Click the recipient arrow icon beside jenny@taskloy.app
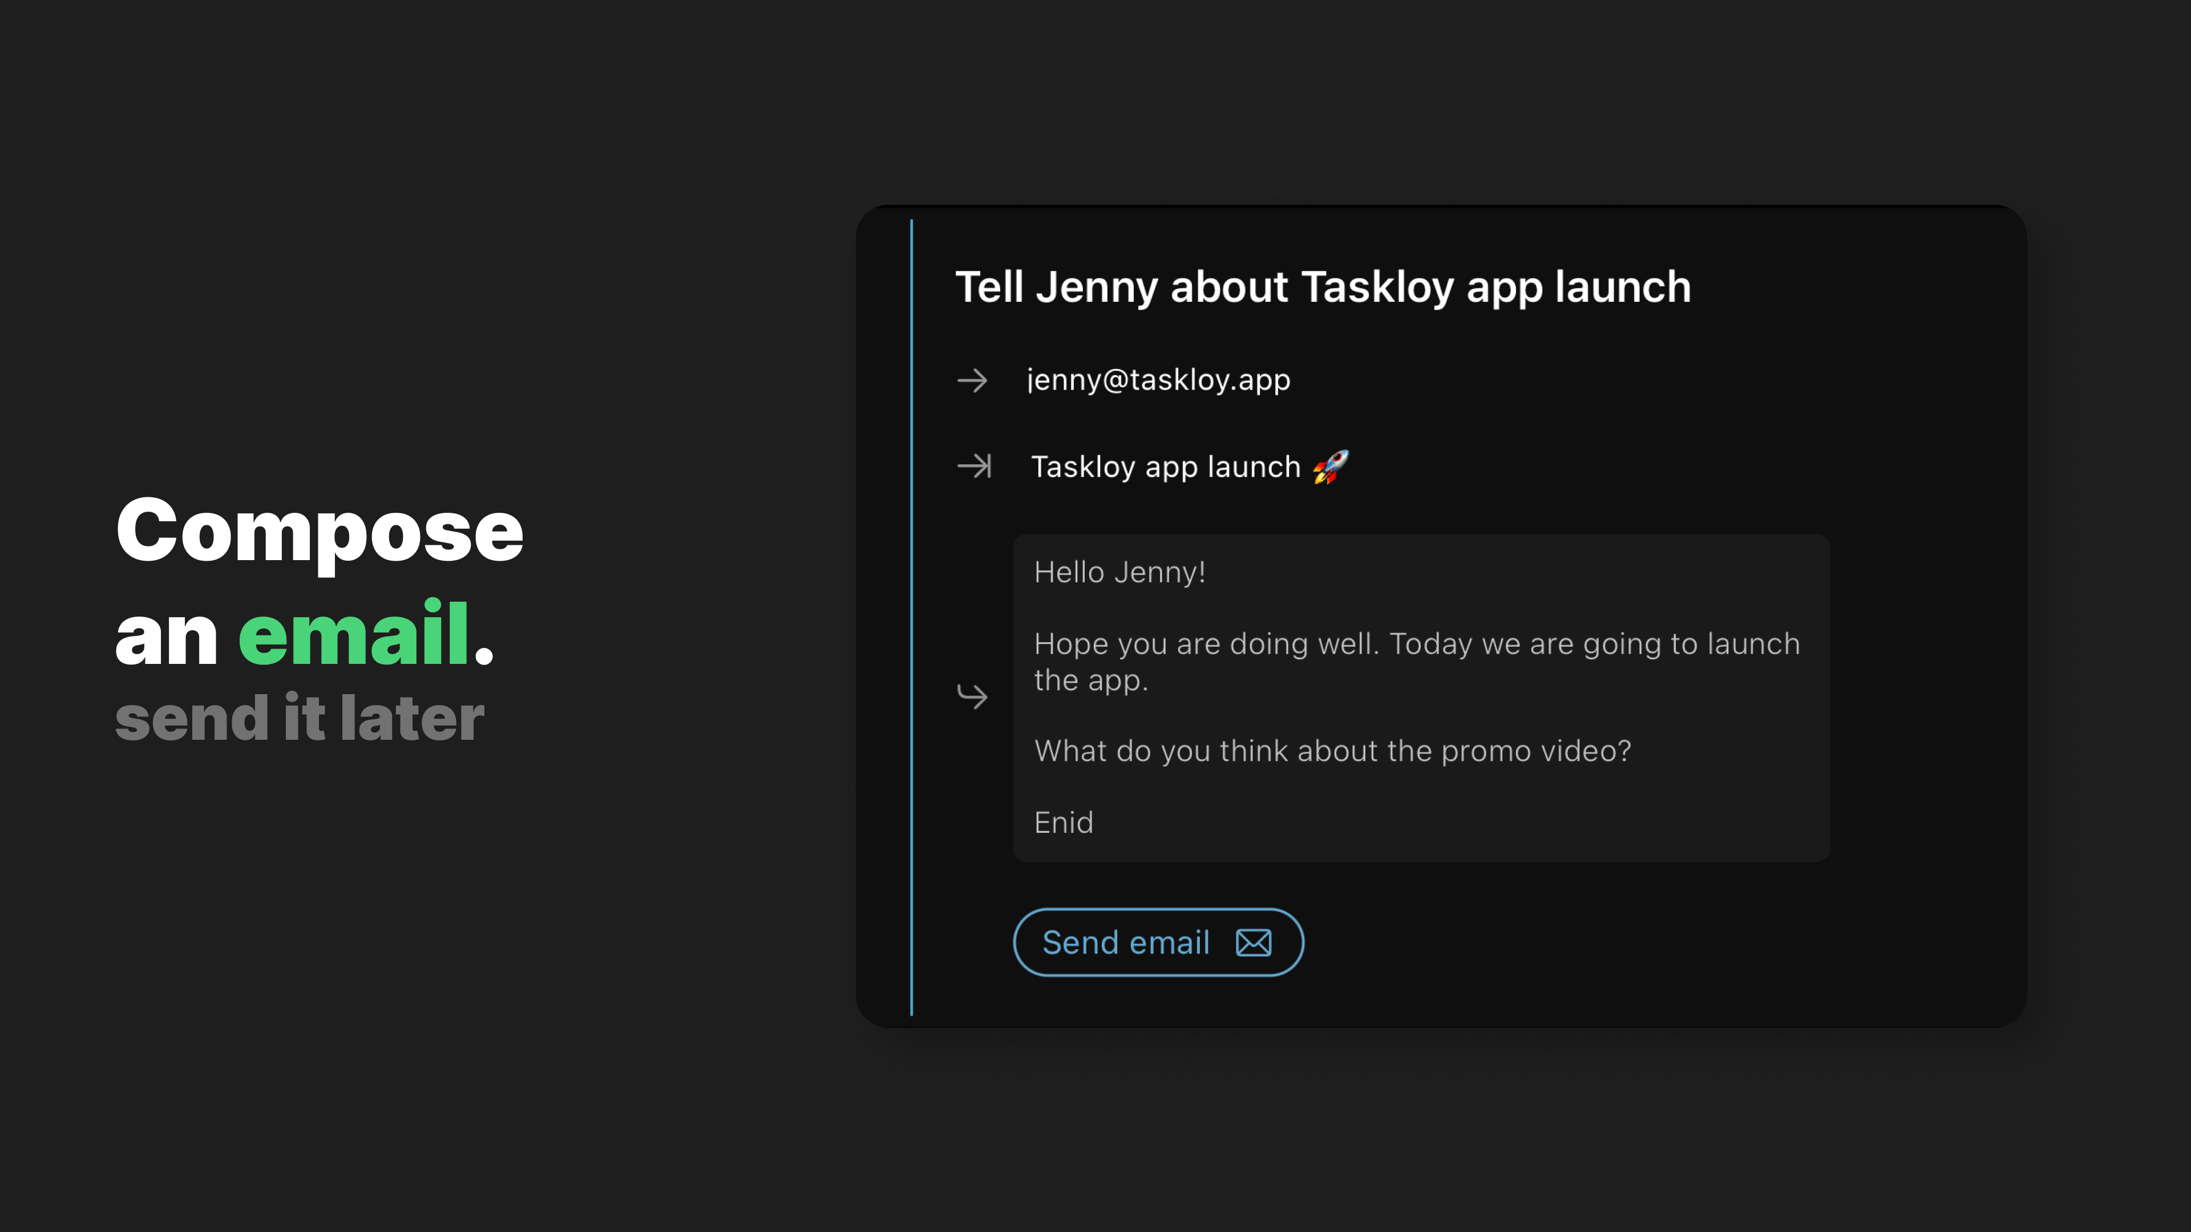This screenshot has height=1232, width=2191. pyautogui.click(x=972, y=380)
